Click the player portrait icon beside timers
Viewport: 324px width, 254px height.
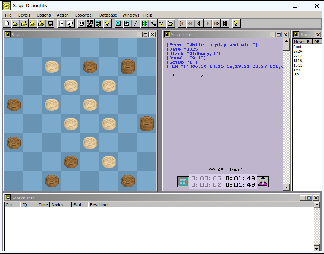coord(263,182)
